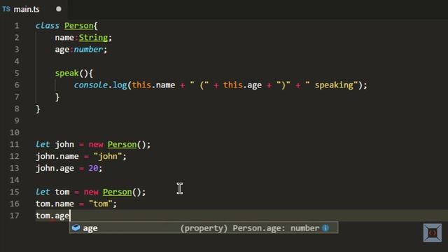Click the john variable on line 11

[64, 145]
